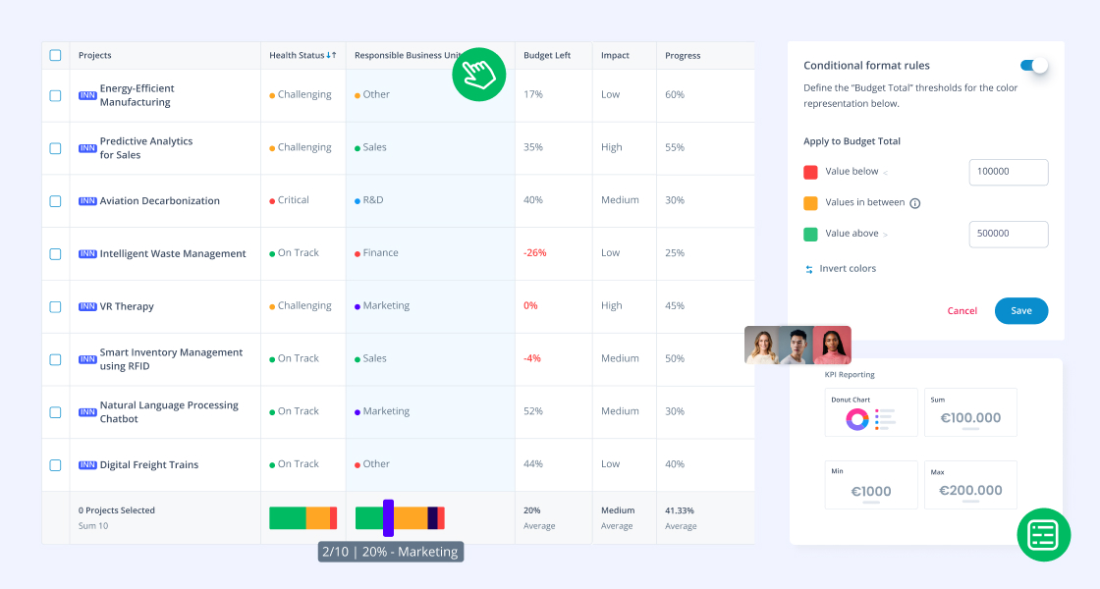Click INN badge beside VR Therapy
1100x589 pixels.
click(x=87, y=306)
